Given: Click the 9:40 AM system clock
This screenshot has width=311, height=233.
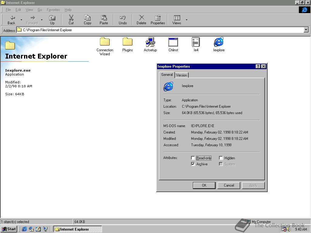Looking at the screenshot, I should 301,229.
